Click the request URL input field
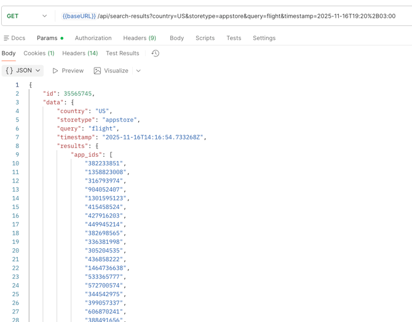This screenshot has height=322, width=412. (246, 16)
